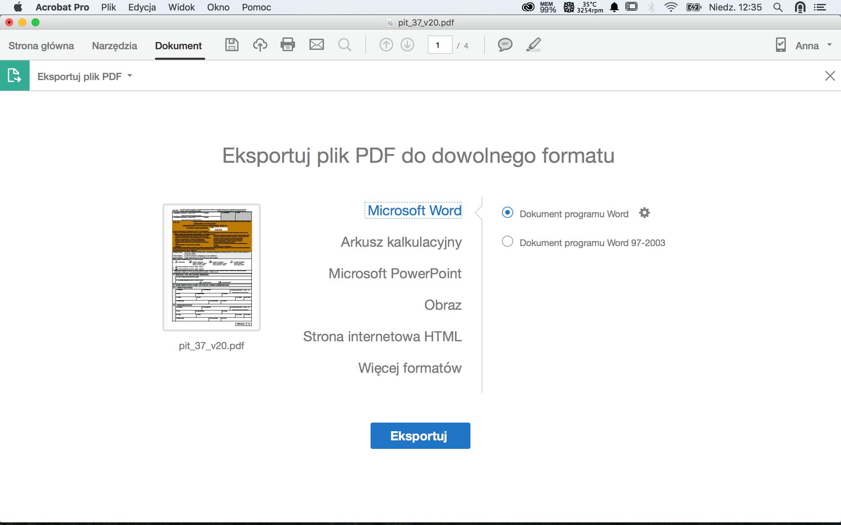Go to next page arrow

407,45
